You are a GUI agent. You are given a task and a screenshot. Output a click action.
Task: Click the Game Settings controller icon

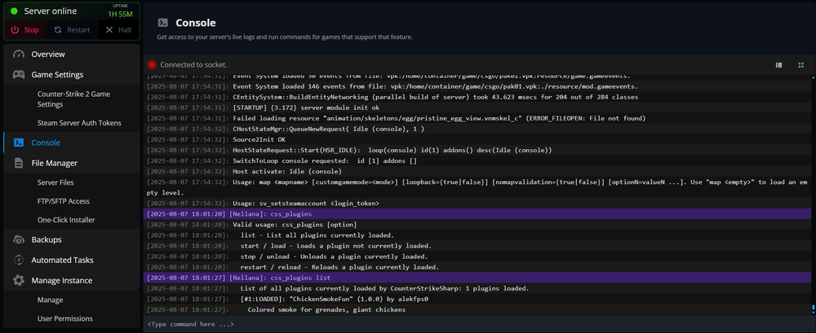click(x=18, y=75)
